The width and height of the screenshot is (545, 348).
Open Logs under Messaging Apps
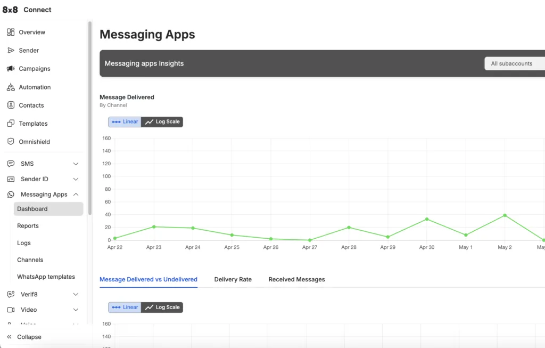(x=23, y=243)
